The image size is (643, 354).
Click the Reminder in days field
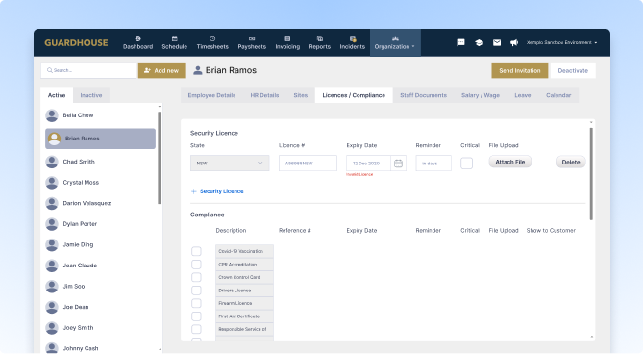point(433,164)
